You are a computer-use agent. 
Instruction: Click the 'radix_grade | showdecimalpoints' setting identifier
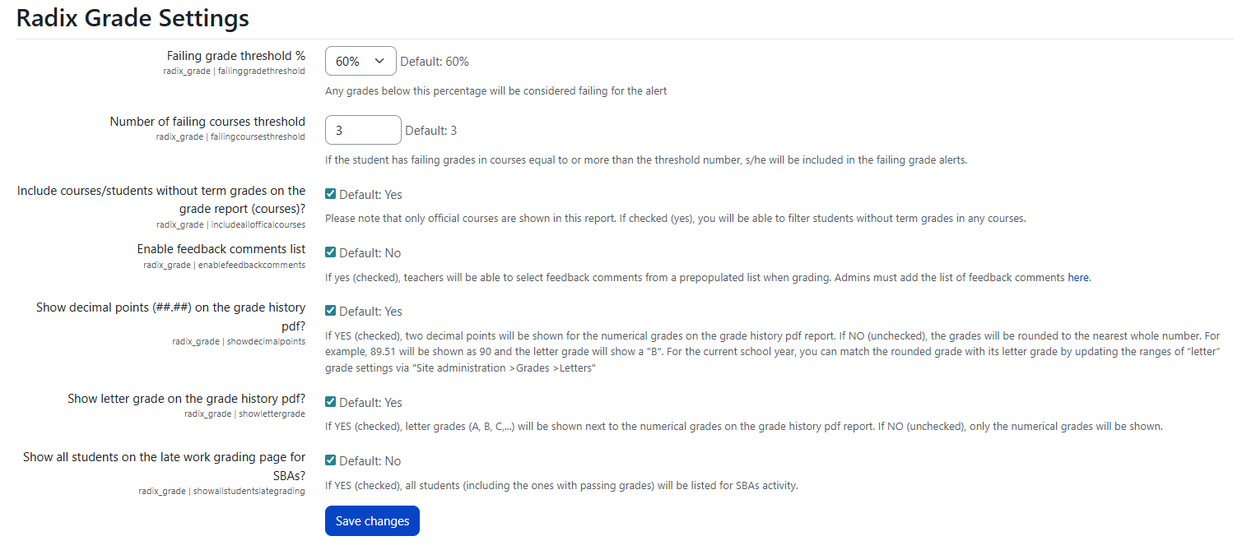pyautogui.click(x=239, y=341)
